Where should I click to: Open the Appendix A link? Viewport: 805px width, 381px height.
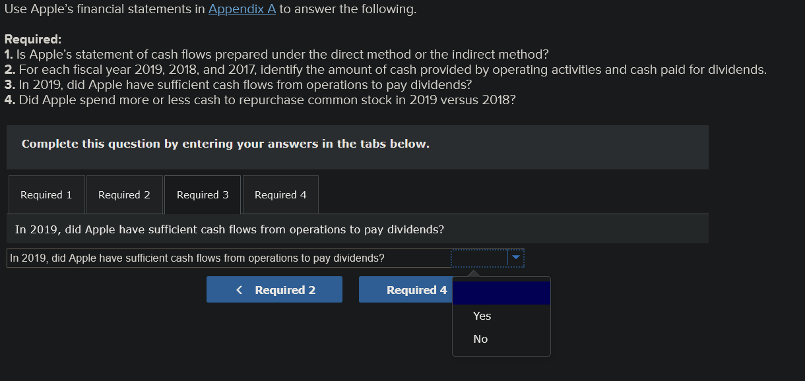click(242, 10)
